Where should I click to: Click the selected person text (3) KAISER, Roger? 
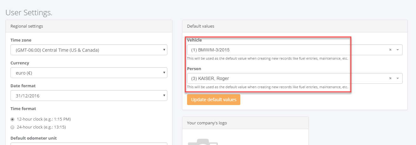tap(210, 78)
